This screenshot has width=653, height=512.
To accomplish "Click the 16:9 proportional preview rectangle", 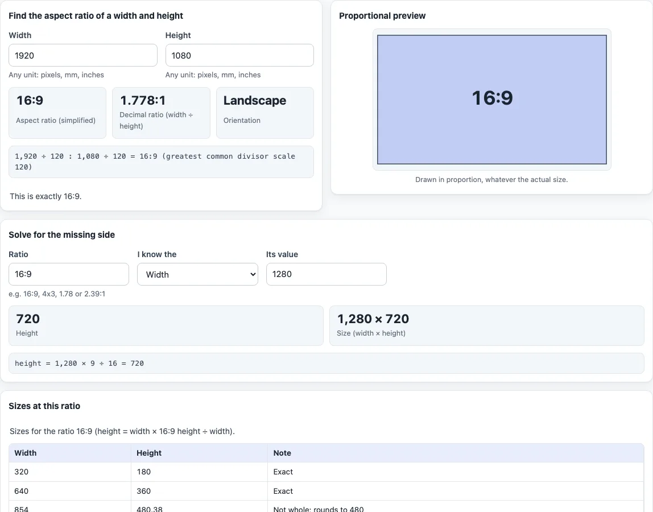I will pyautogui.click(x=492, y=100).
